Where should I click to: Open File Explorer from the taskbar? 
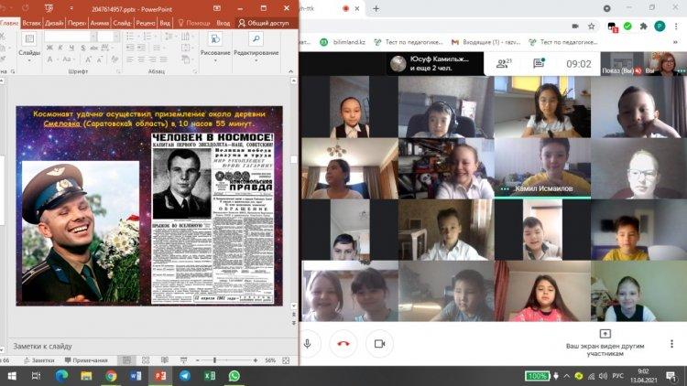(x=86, y=376)
